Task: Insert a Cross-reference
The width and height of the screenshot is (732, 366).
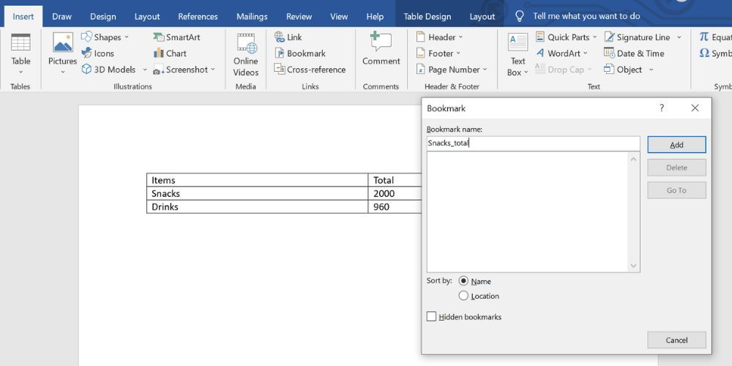Action: [x=310, y=70]
